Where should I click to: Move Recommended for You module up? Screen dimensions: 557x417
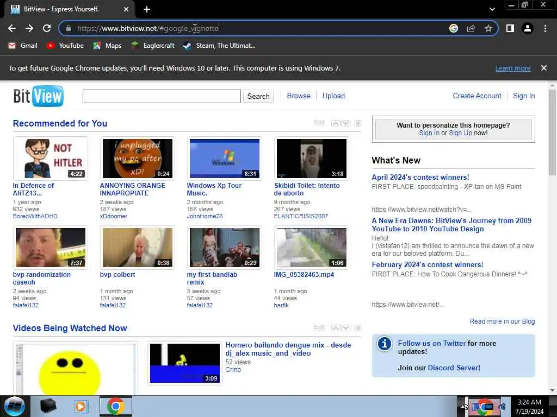tap(335, 123)
